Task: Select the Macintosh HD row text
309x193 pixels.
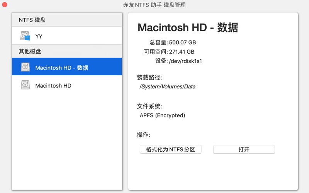Action: (53, 86)
